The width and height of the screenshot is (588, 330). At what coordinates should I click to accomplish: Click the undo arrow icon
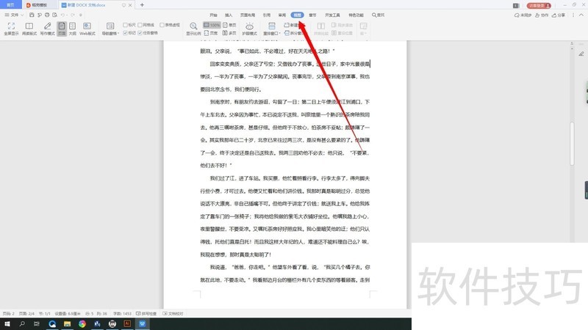(62, 15)
